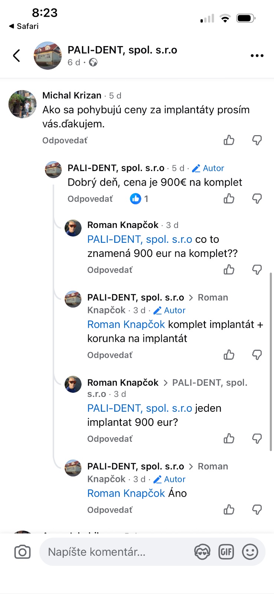
Task: Open the three-dots options menu
Action: click(257, 56)
